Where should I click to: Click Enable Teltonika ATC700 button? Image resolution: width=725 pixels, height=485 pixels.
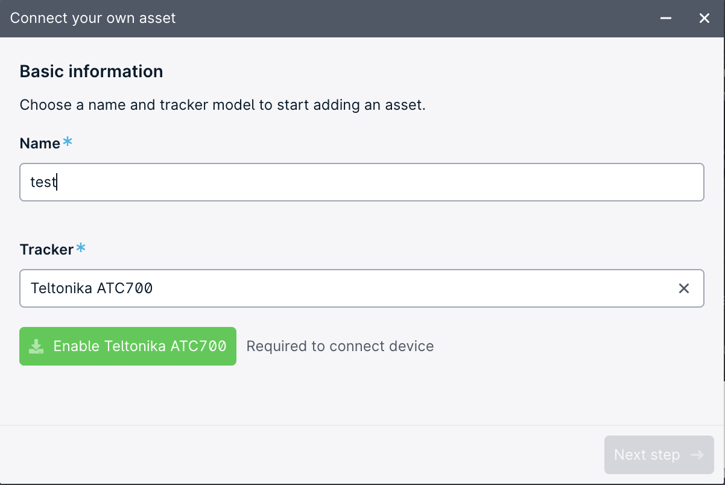128,346
